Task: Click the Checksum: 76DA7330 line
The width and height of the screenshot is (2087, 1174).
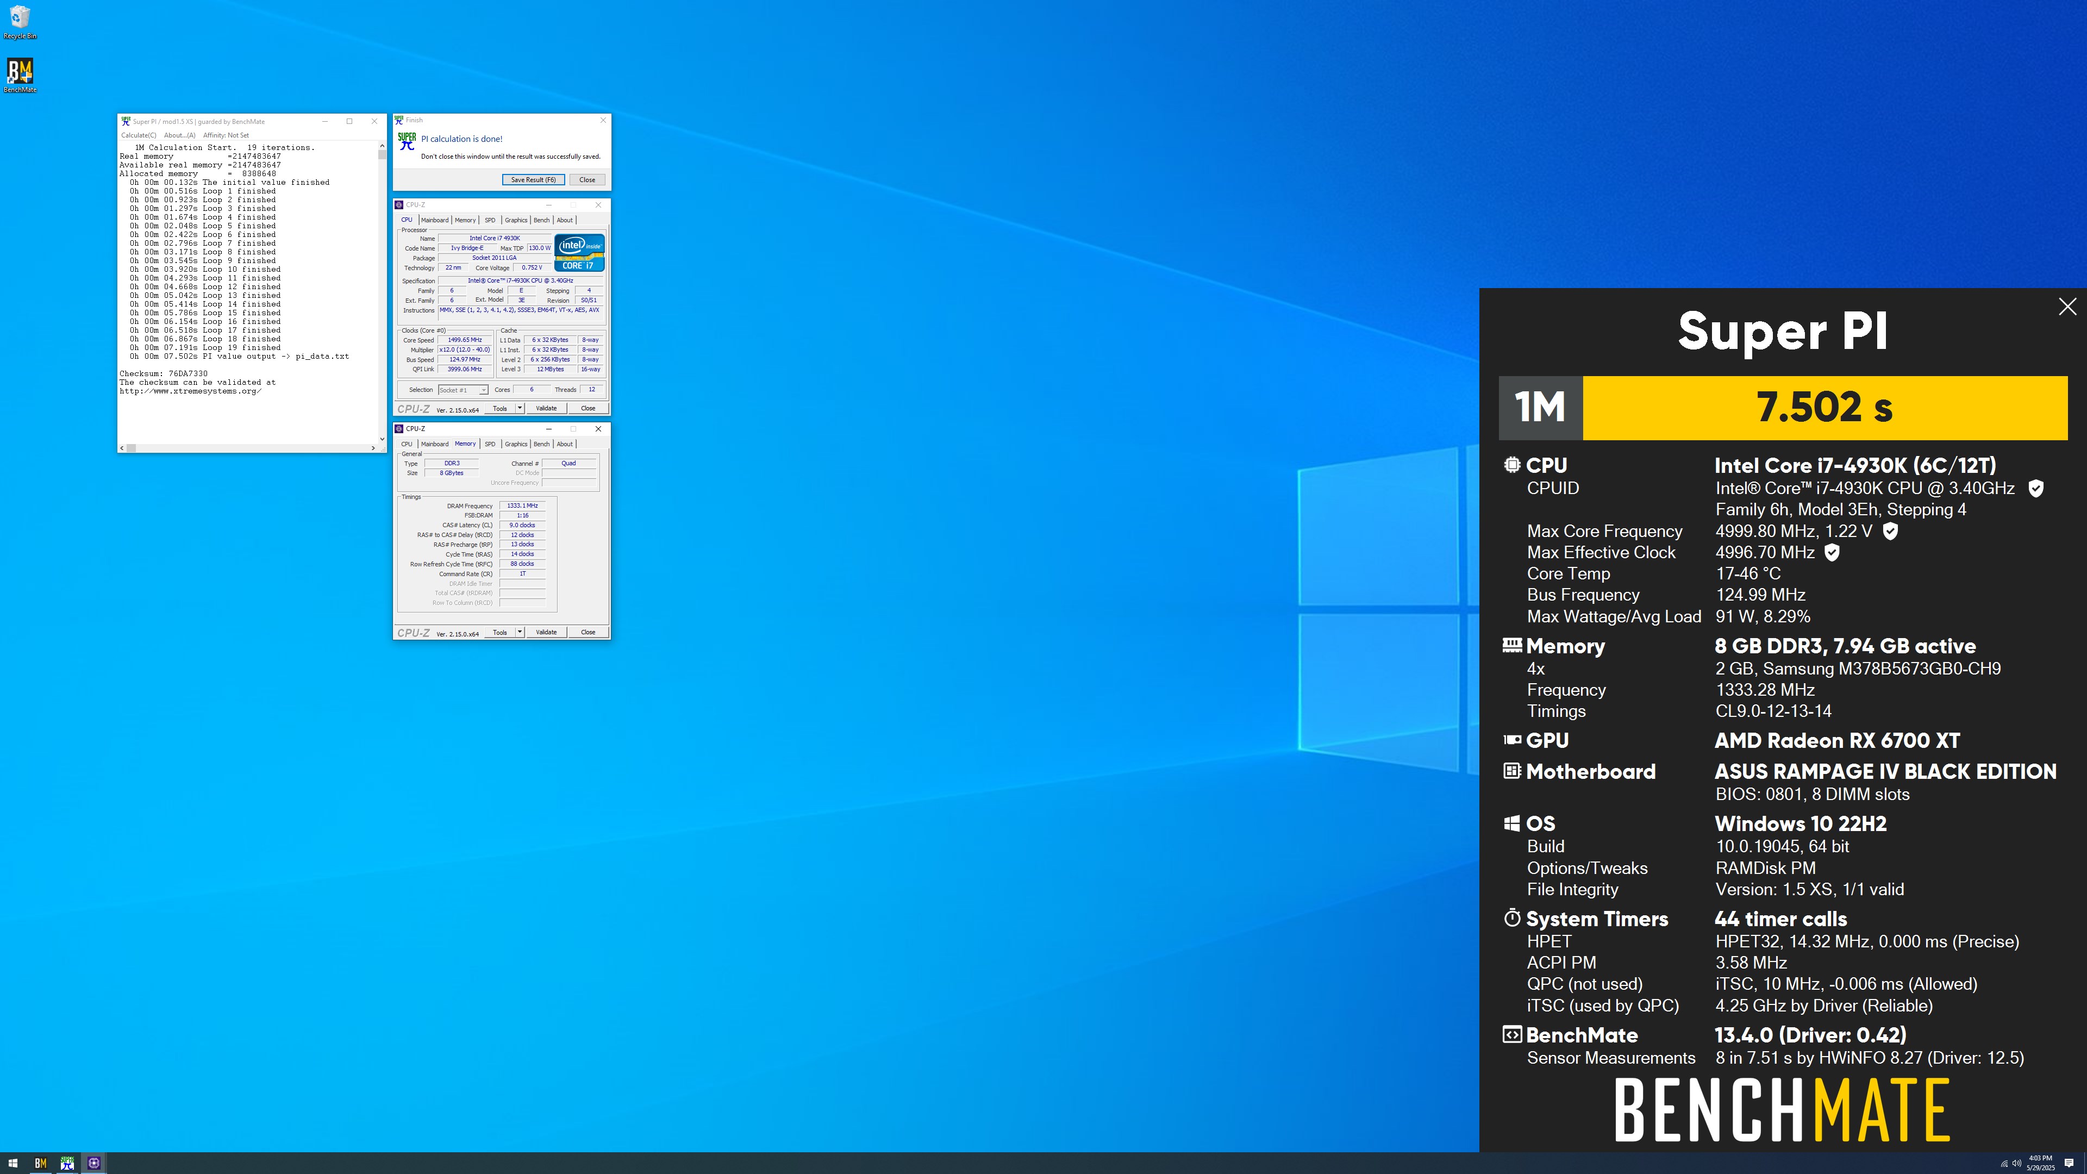Action: tap(164, 373)
